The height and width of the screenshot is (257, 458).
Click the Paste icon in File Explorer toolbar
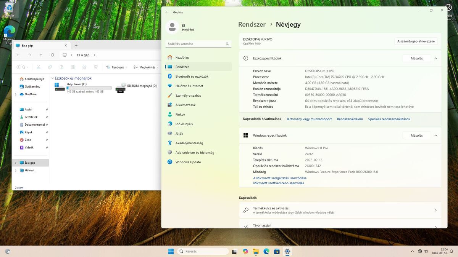(61, 67)
